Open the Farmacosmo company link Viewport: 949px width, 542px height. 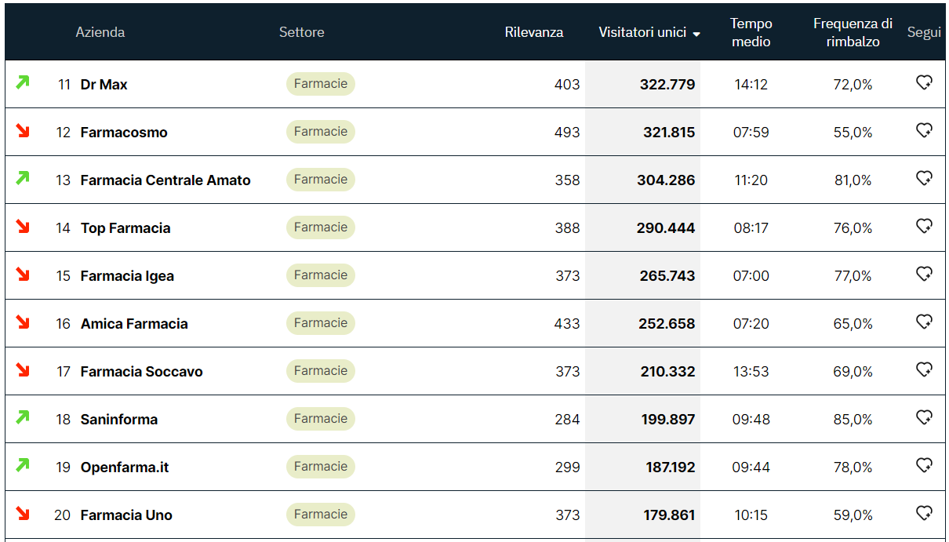(x=124, y=133)
